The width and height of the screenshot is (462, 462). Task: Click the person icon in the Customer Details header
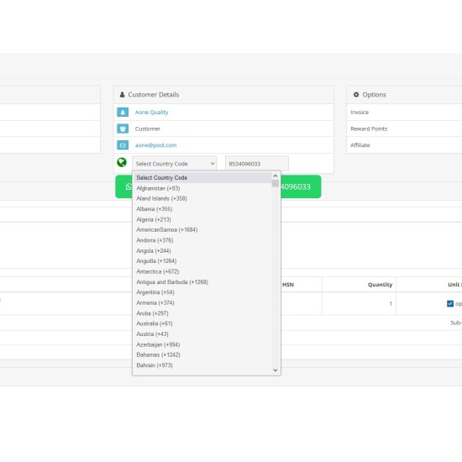click(122, 95)
